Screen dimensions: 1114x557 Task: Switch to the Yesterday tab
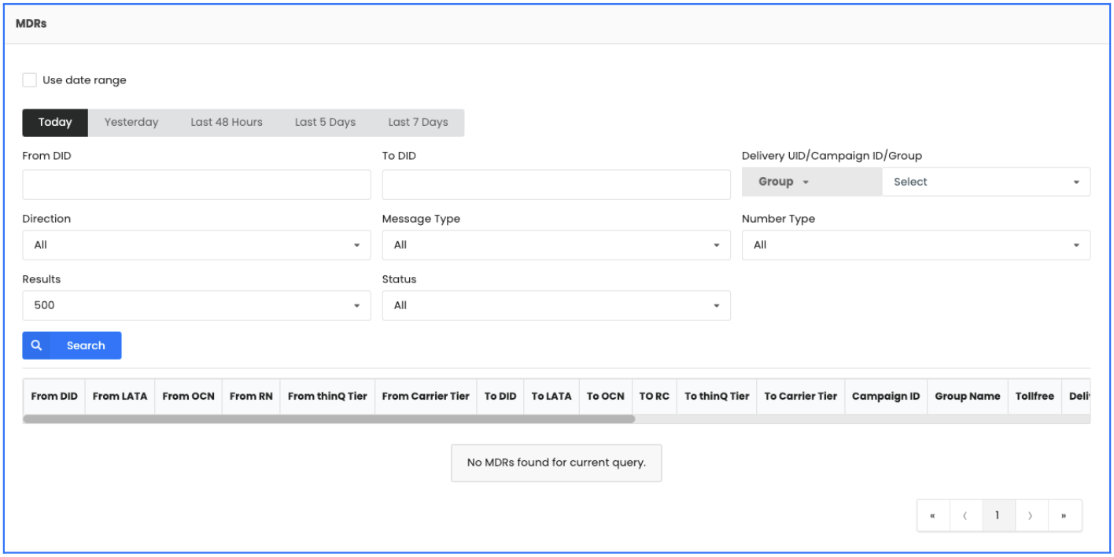(130, 122)
